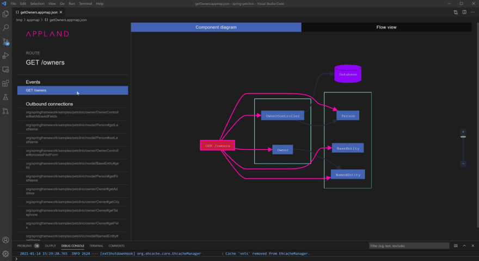The image size is (479, 261).
Task: Select the Database node in diagram
Action: [x=348, y=74]
